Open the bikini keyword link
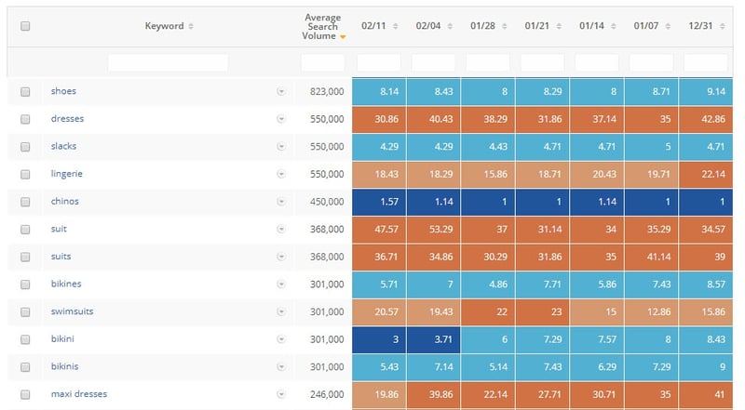The width and height of the screenshot is (745, 410). (62, 338)
